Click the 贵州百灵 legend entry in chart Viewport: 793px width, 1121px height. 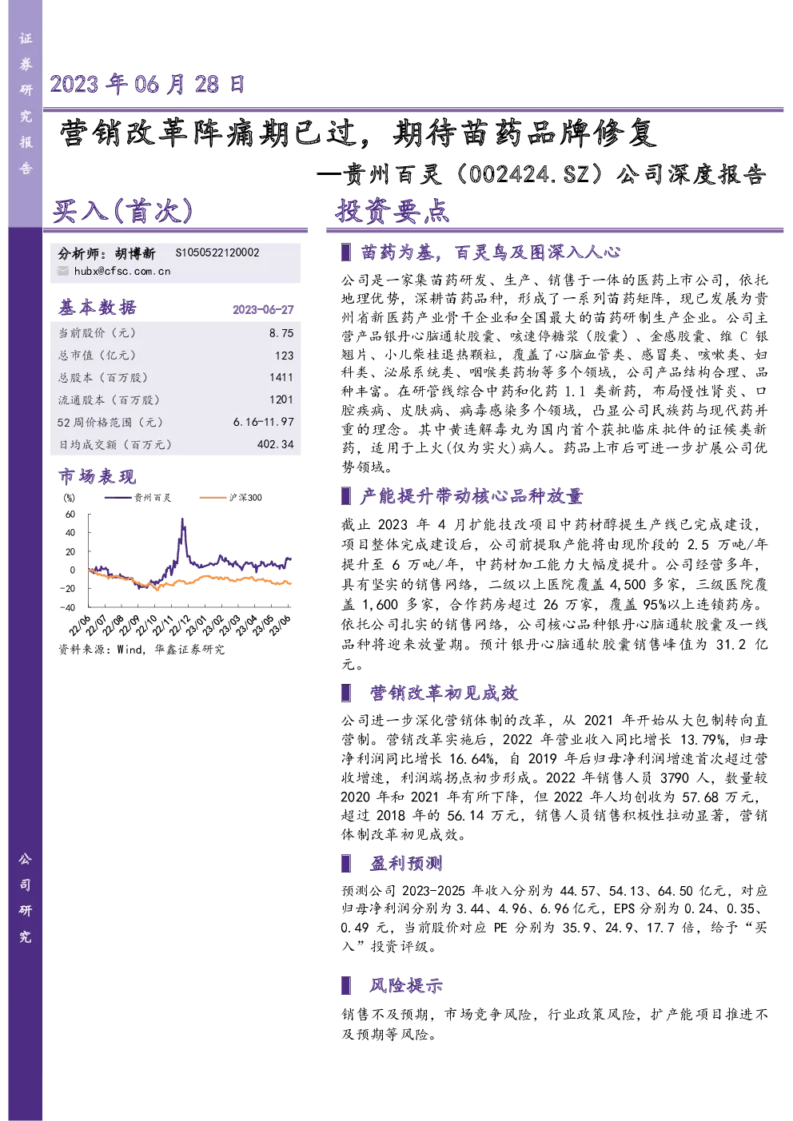(x=138, y=498)
